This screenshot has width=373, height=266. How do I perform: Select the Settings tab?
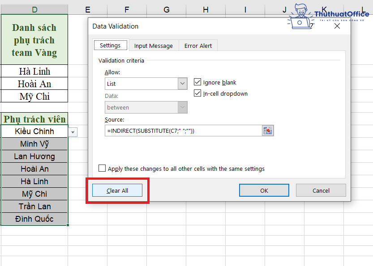[110, 45]
